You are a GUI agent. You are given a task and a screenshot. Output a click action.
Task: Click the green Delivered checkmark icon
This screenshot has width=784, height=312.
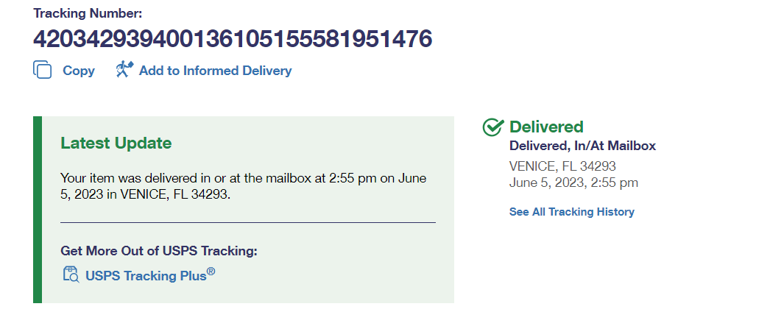coord(492,127)
